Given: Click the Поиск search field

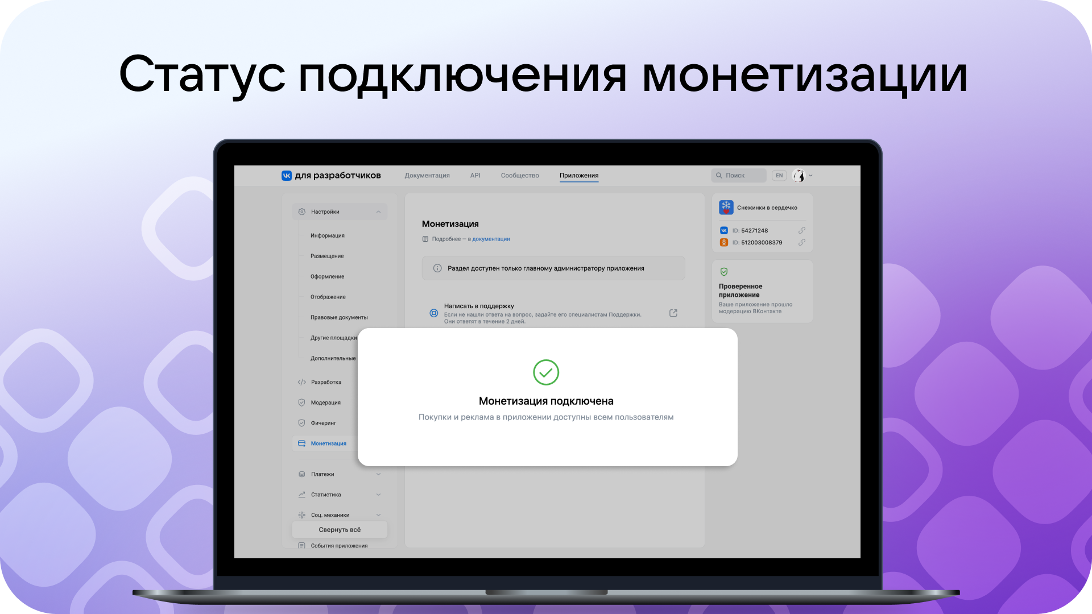Looking at the screenshot, I should click(739, 176).
